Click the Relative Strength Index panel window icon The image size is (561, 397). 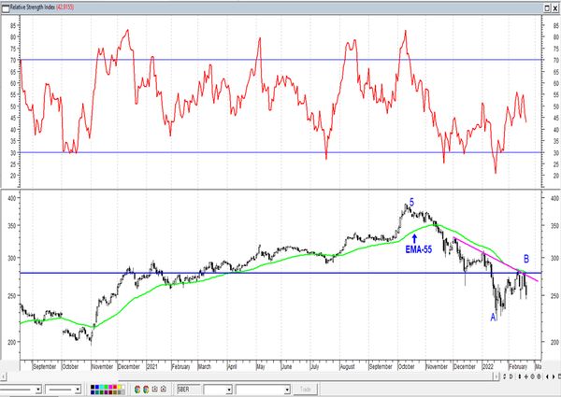(6, 6)
